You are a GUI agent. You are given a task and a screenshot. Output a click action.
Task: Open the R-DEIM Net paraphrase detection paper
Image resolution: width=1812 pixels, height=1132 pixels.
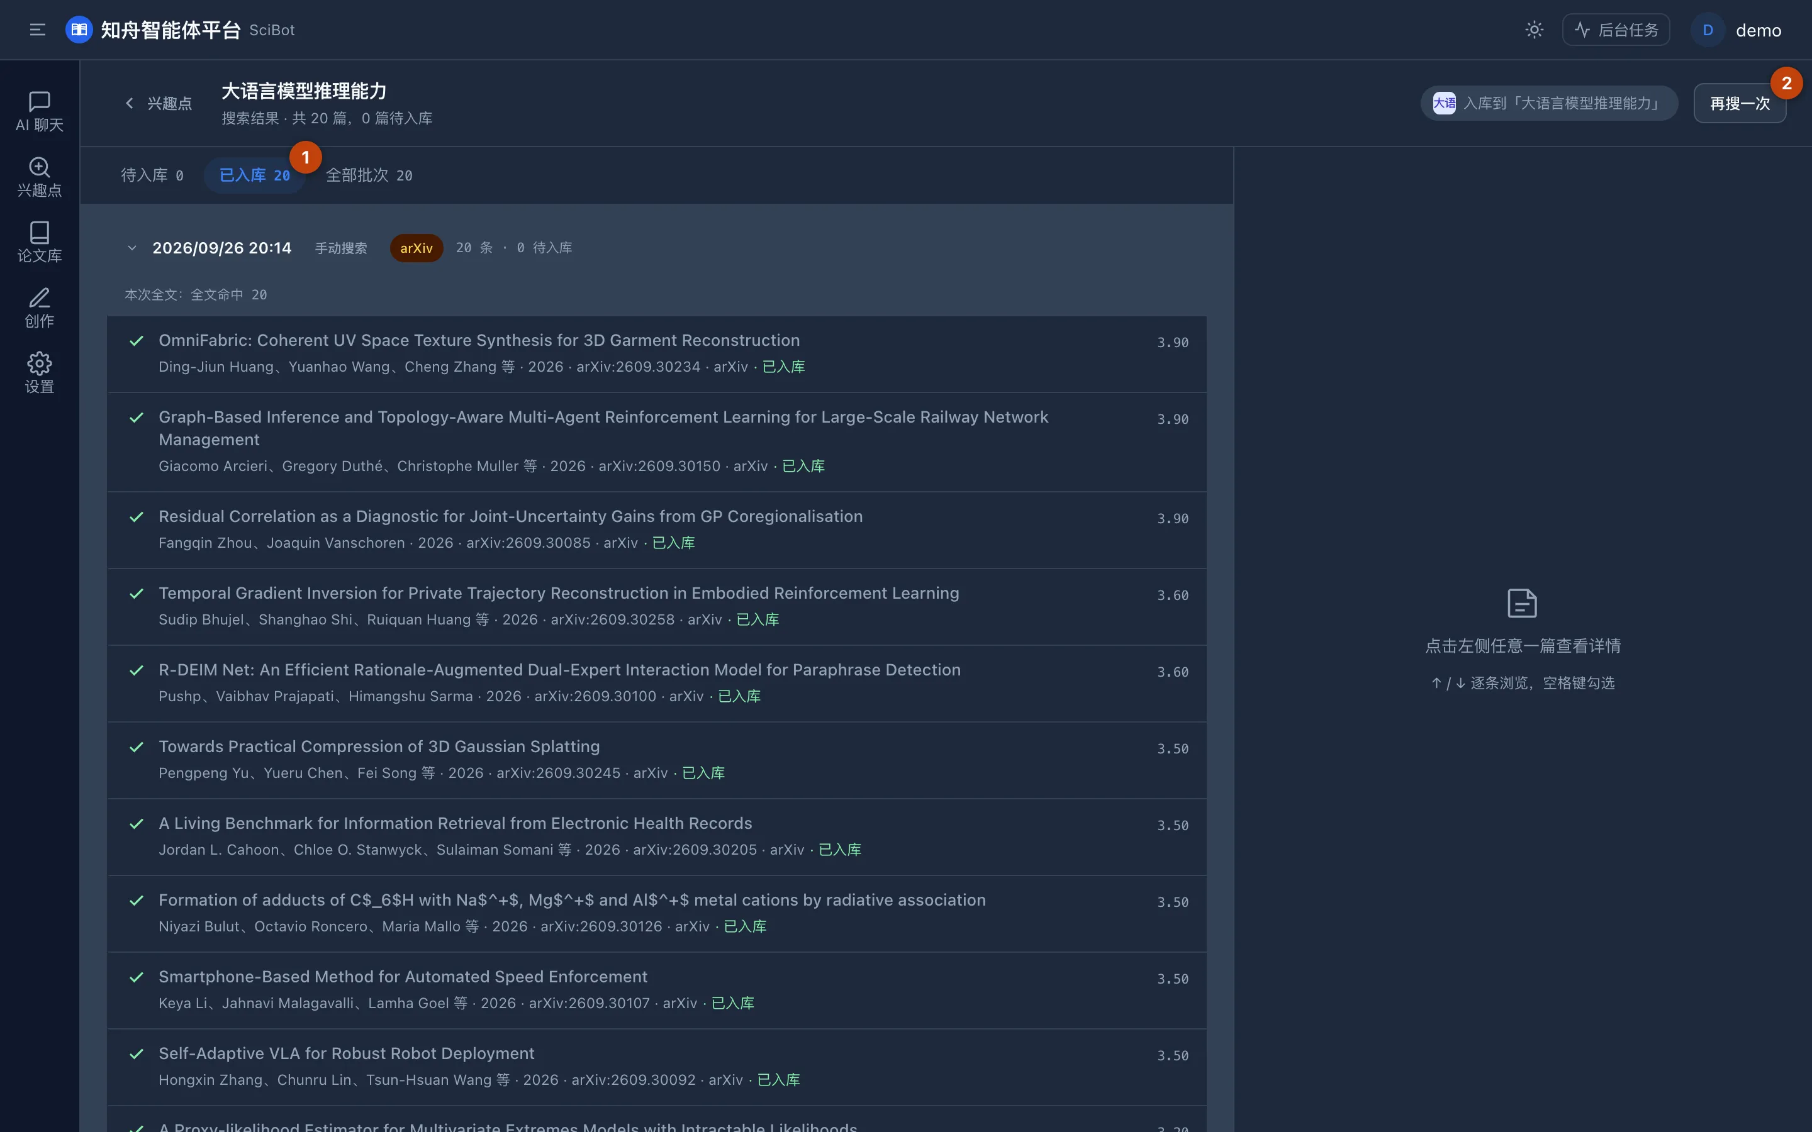pos(656,684)
